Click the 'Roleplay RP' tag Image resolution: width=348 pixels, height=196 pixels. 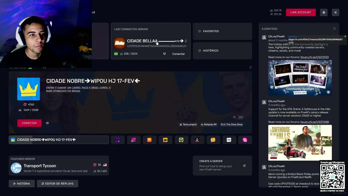209,125
